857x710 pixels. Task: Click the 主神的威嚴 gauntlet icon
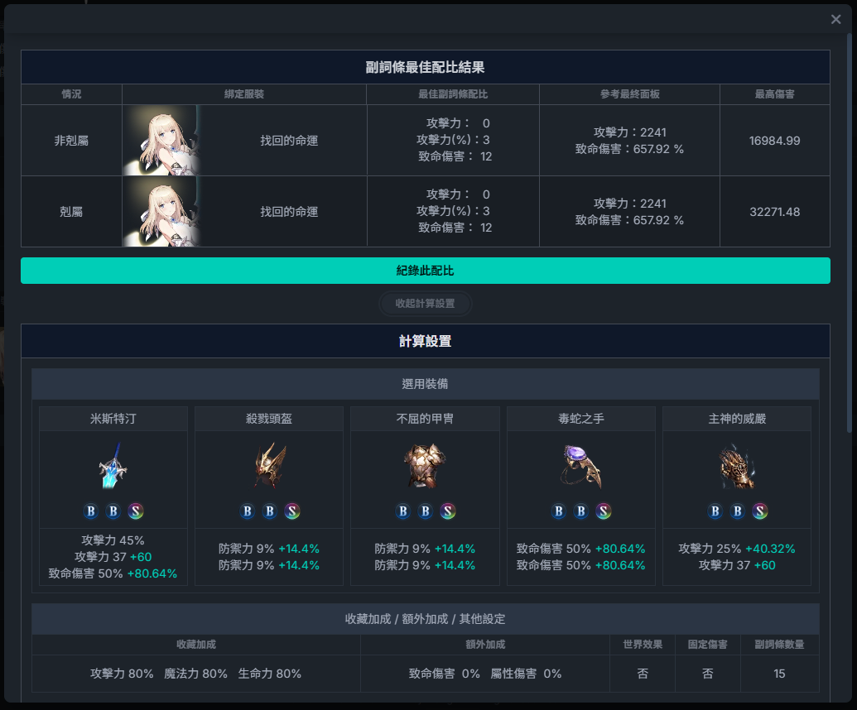pos(737,466)
